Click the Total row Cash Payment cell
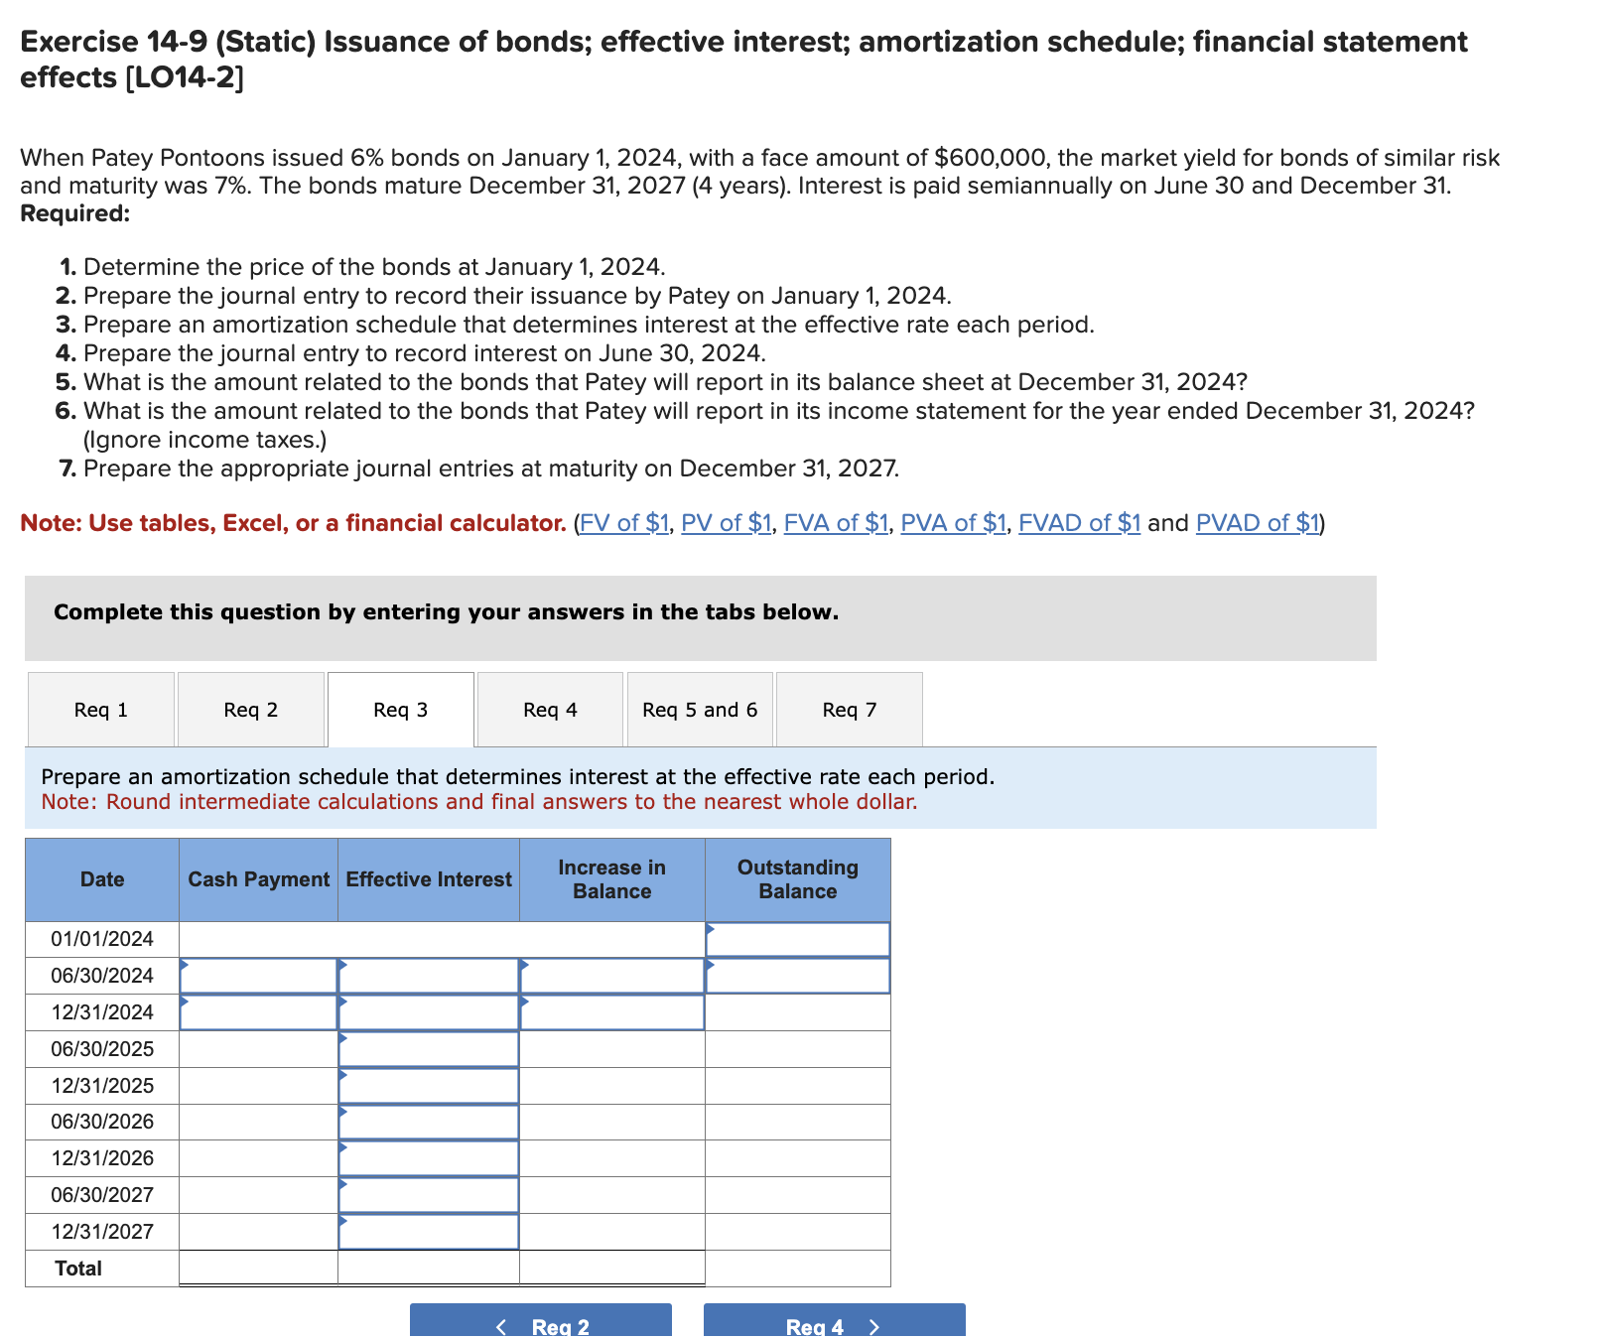Image resolution: width=1606 pixels, height=1338 pixels. tap(258, 1268)
